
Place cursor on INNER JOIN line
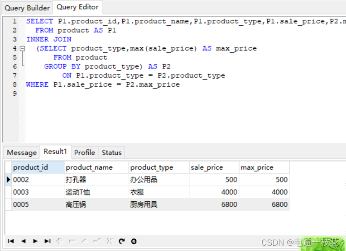[x=49, y=39]
